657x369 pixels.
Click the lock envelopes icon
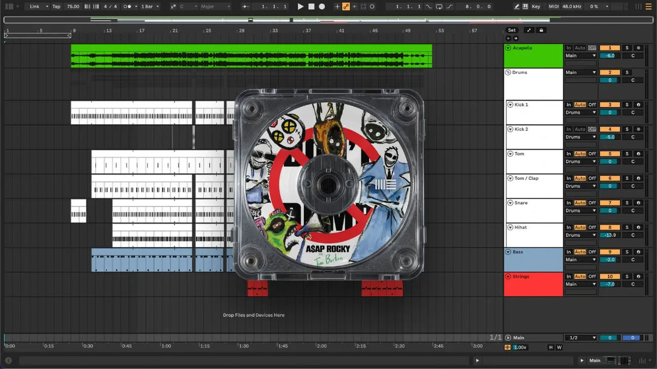pos(541,30)
